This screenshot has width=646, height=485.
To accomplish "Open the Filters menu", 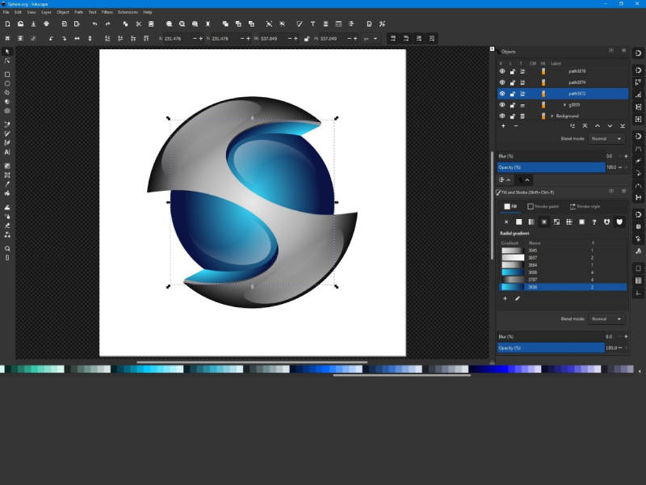I will click(x=107, y=12).
